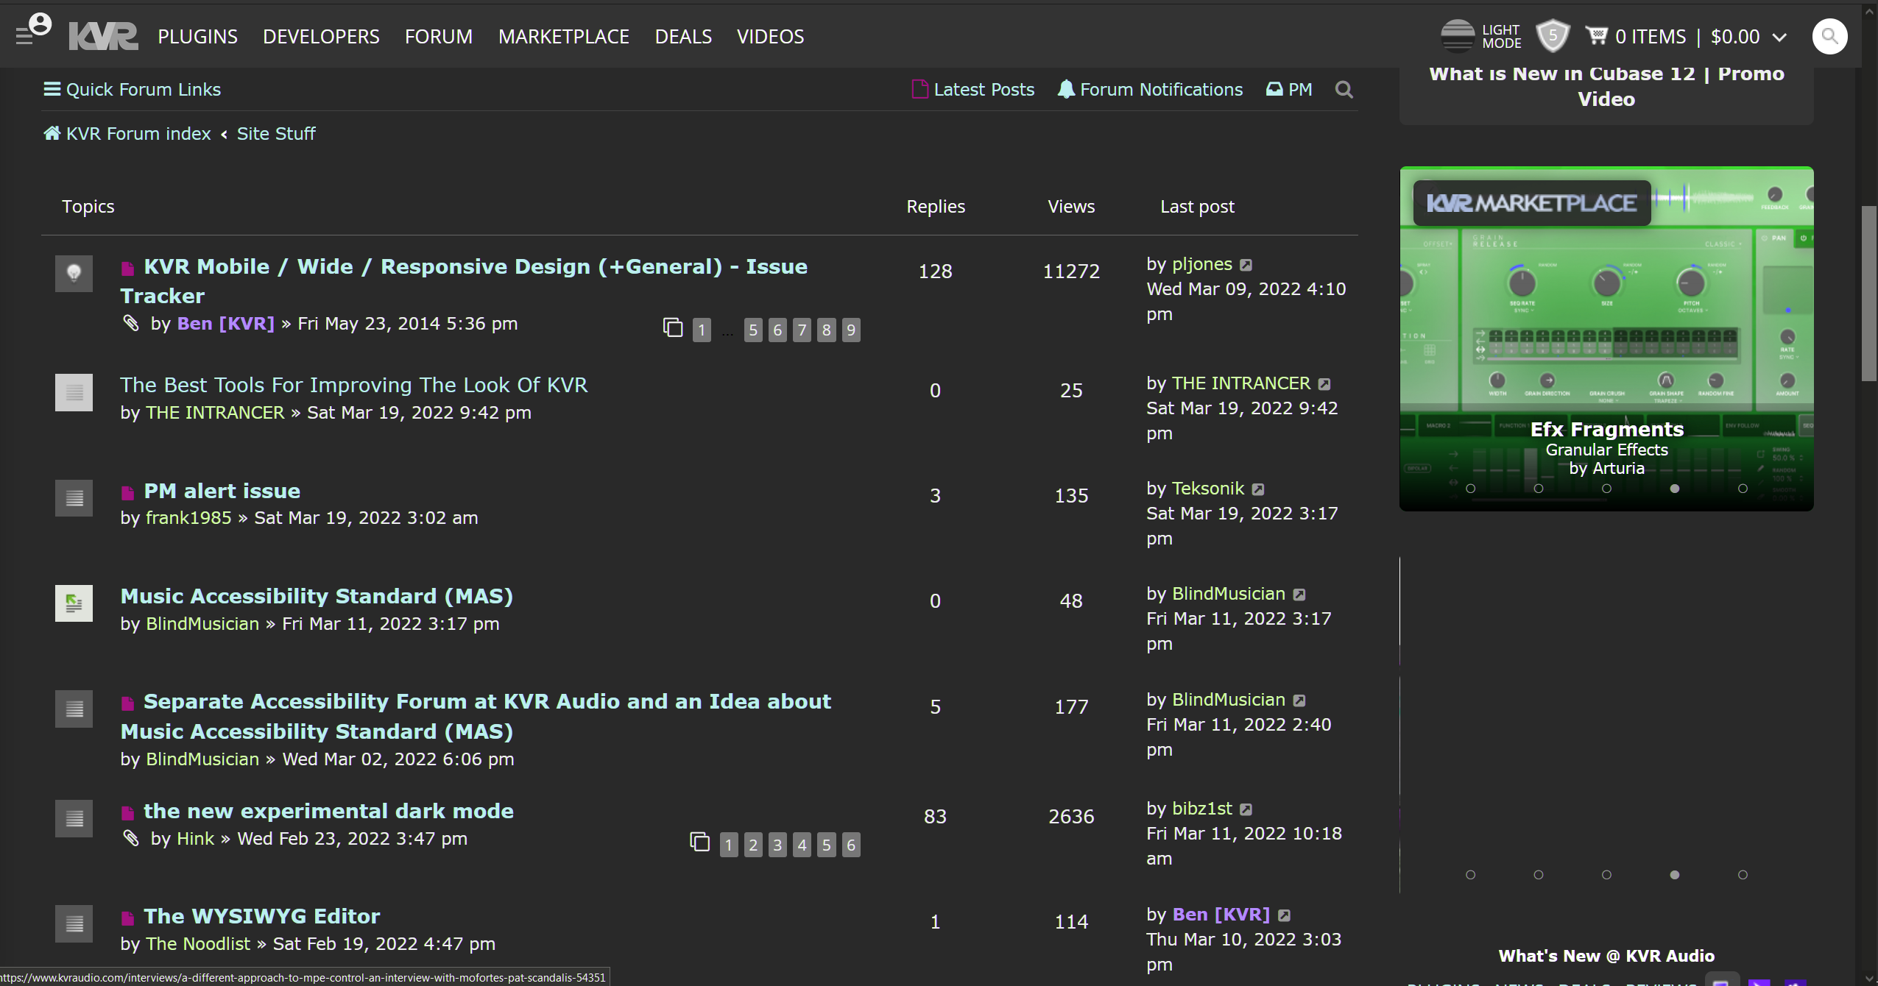View latest post icon for Fri Mar 11 3:17 pm
Image resolution: width=1878 pixels, height=986 pixels.
point(1299,595)
